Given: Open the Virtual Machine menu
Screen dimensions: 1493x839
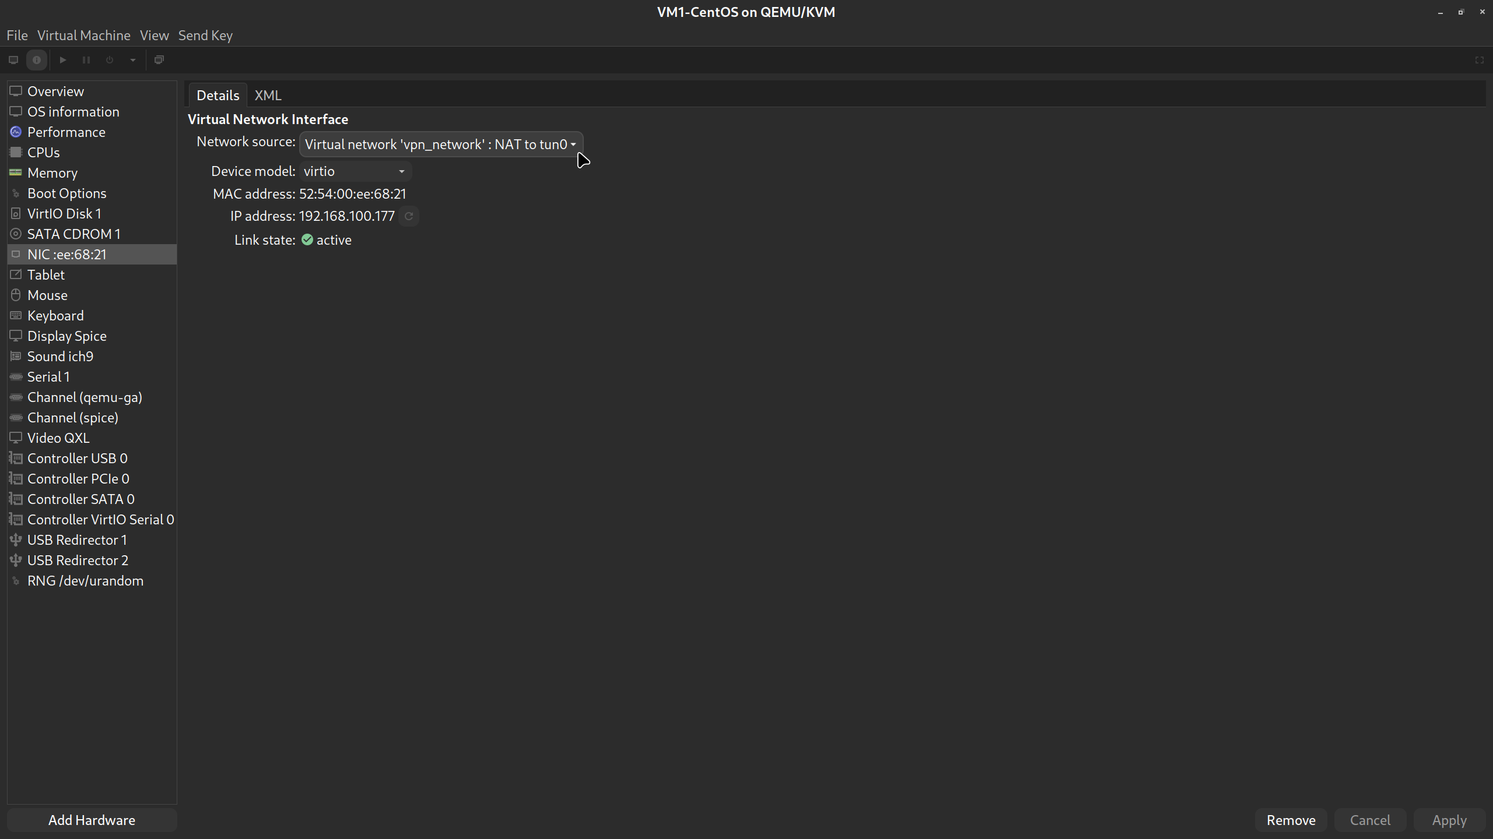Looking at the screenshot, I should coord(83,36).
